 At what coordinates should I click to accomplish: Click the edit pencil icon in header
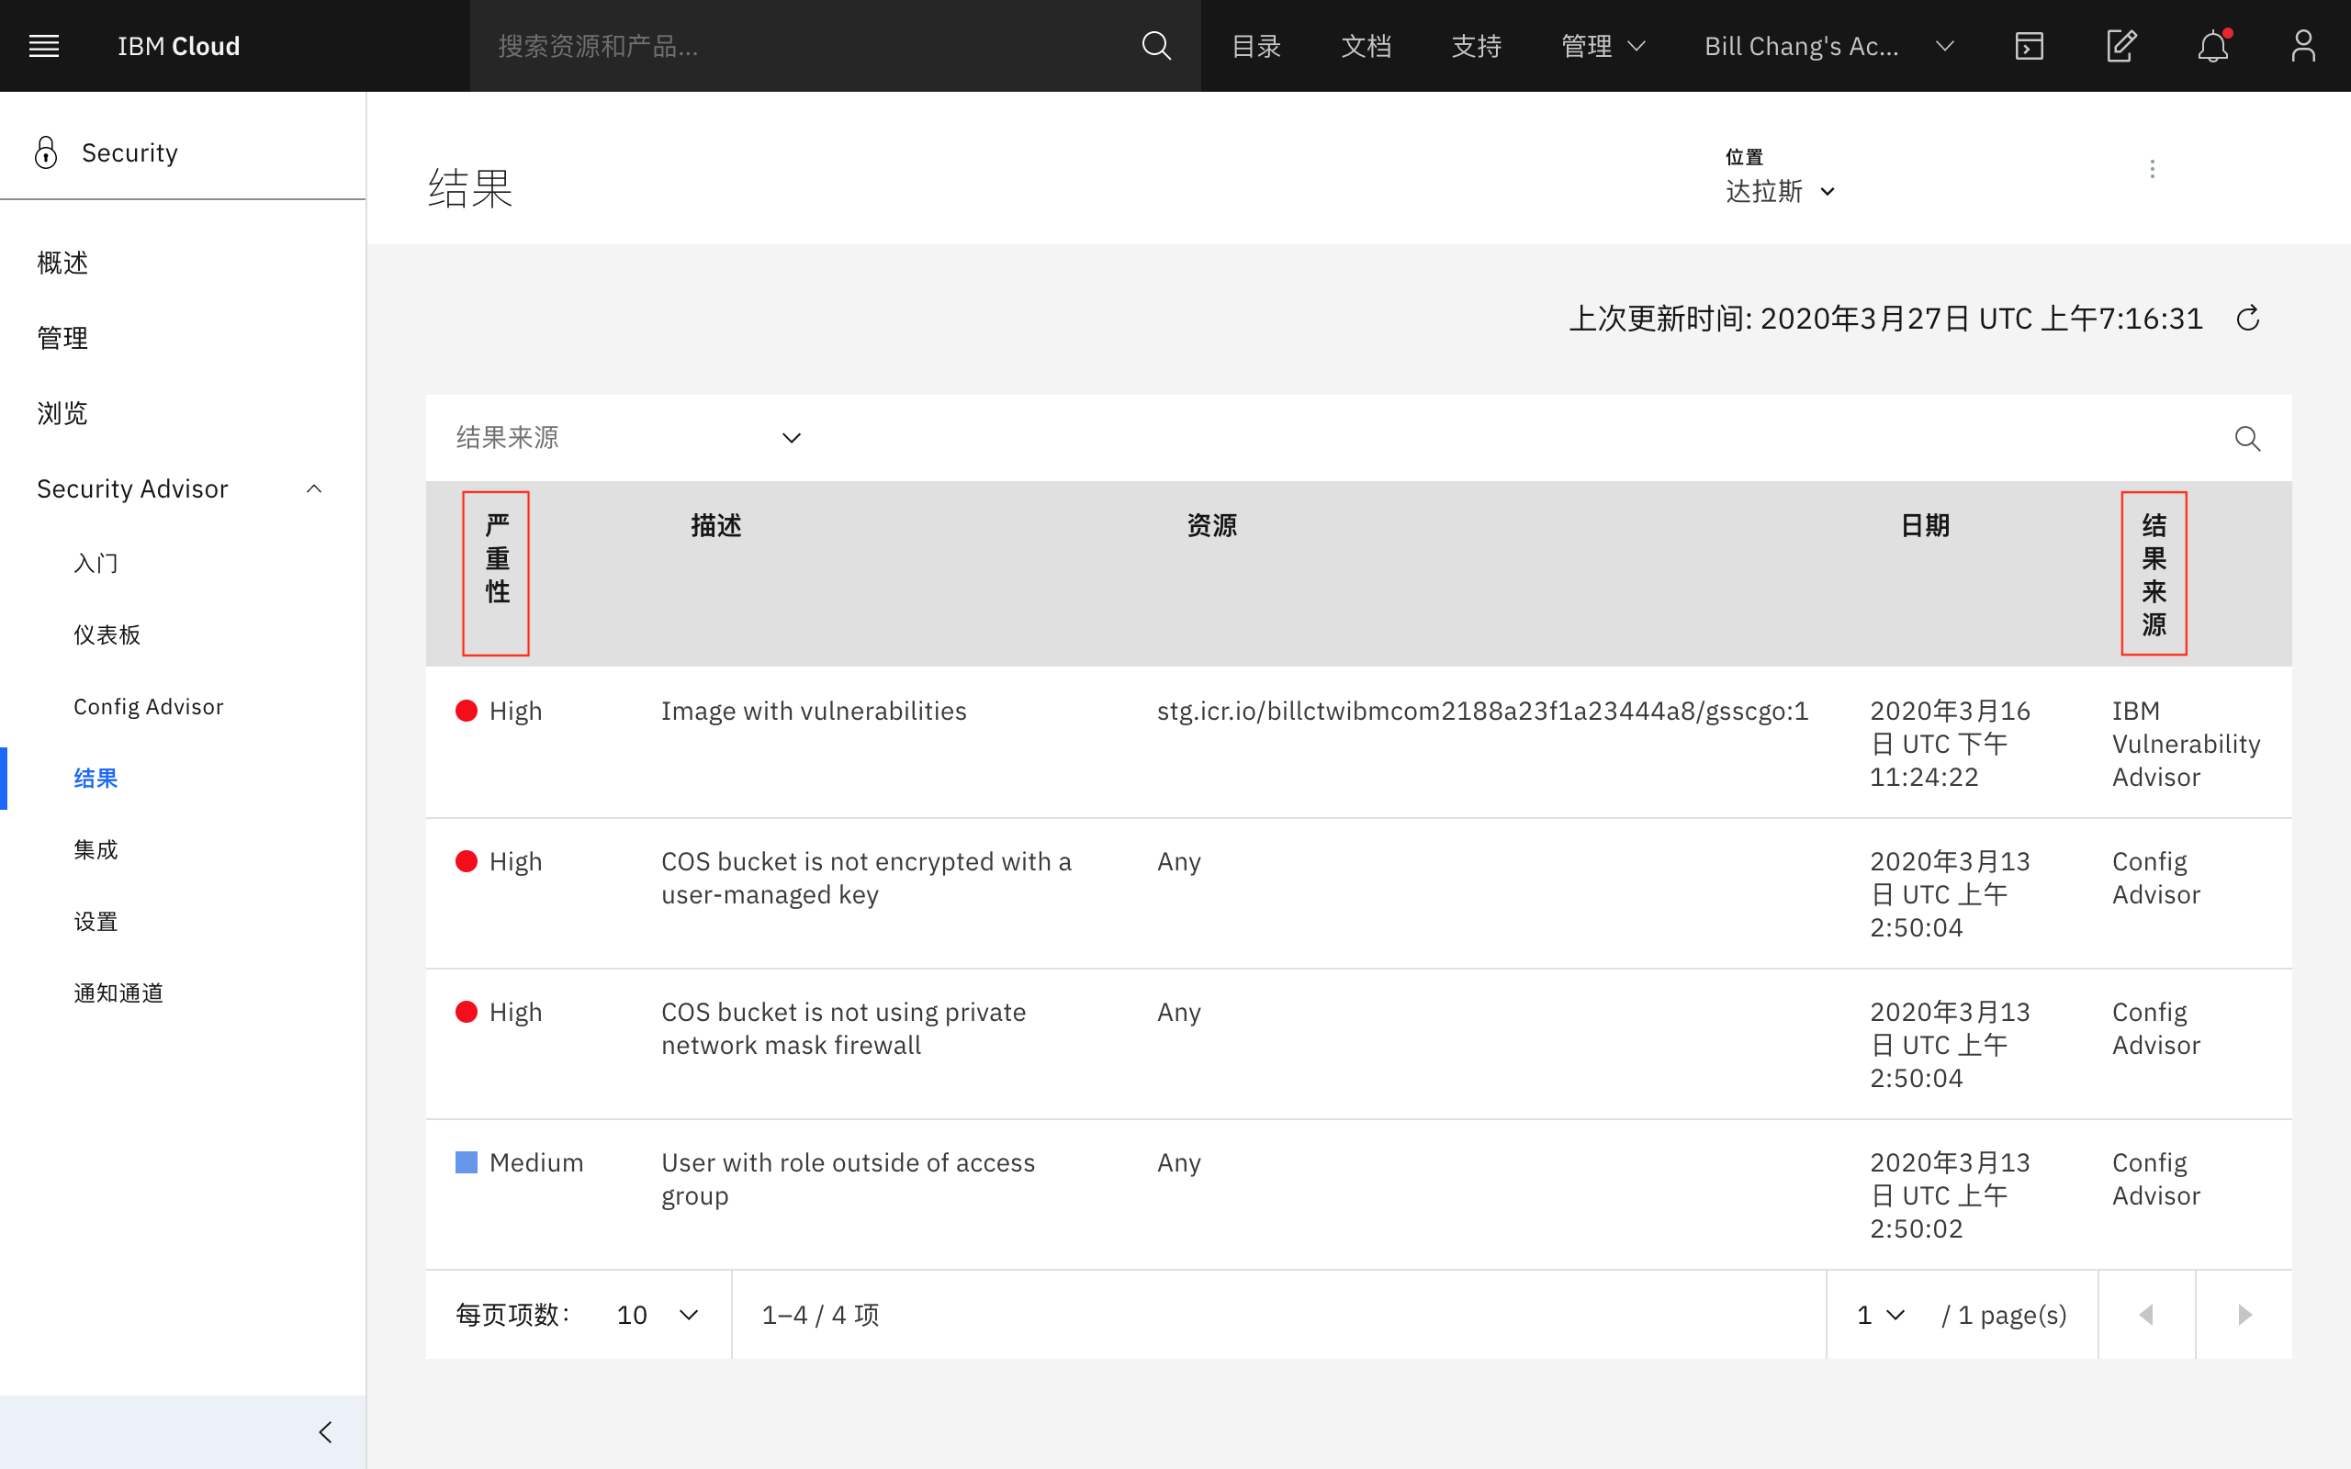pyautogui.click(x=2120, y=46)
